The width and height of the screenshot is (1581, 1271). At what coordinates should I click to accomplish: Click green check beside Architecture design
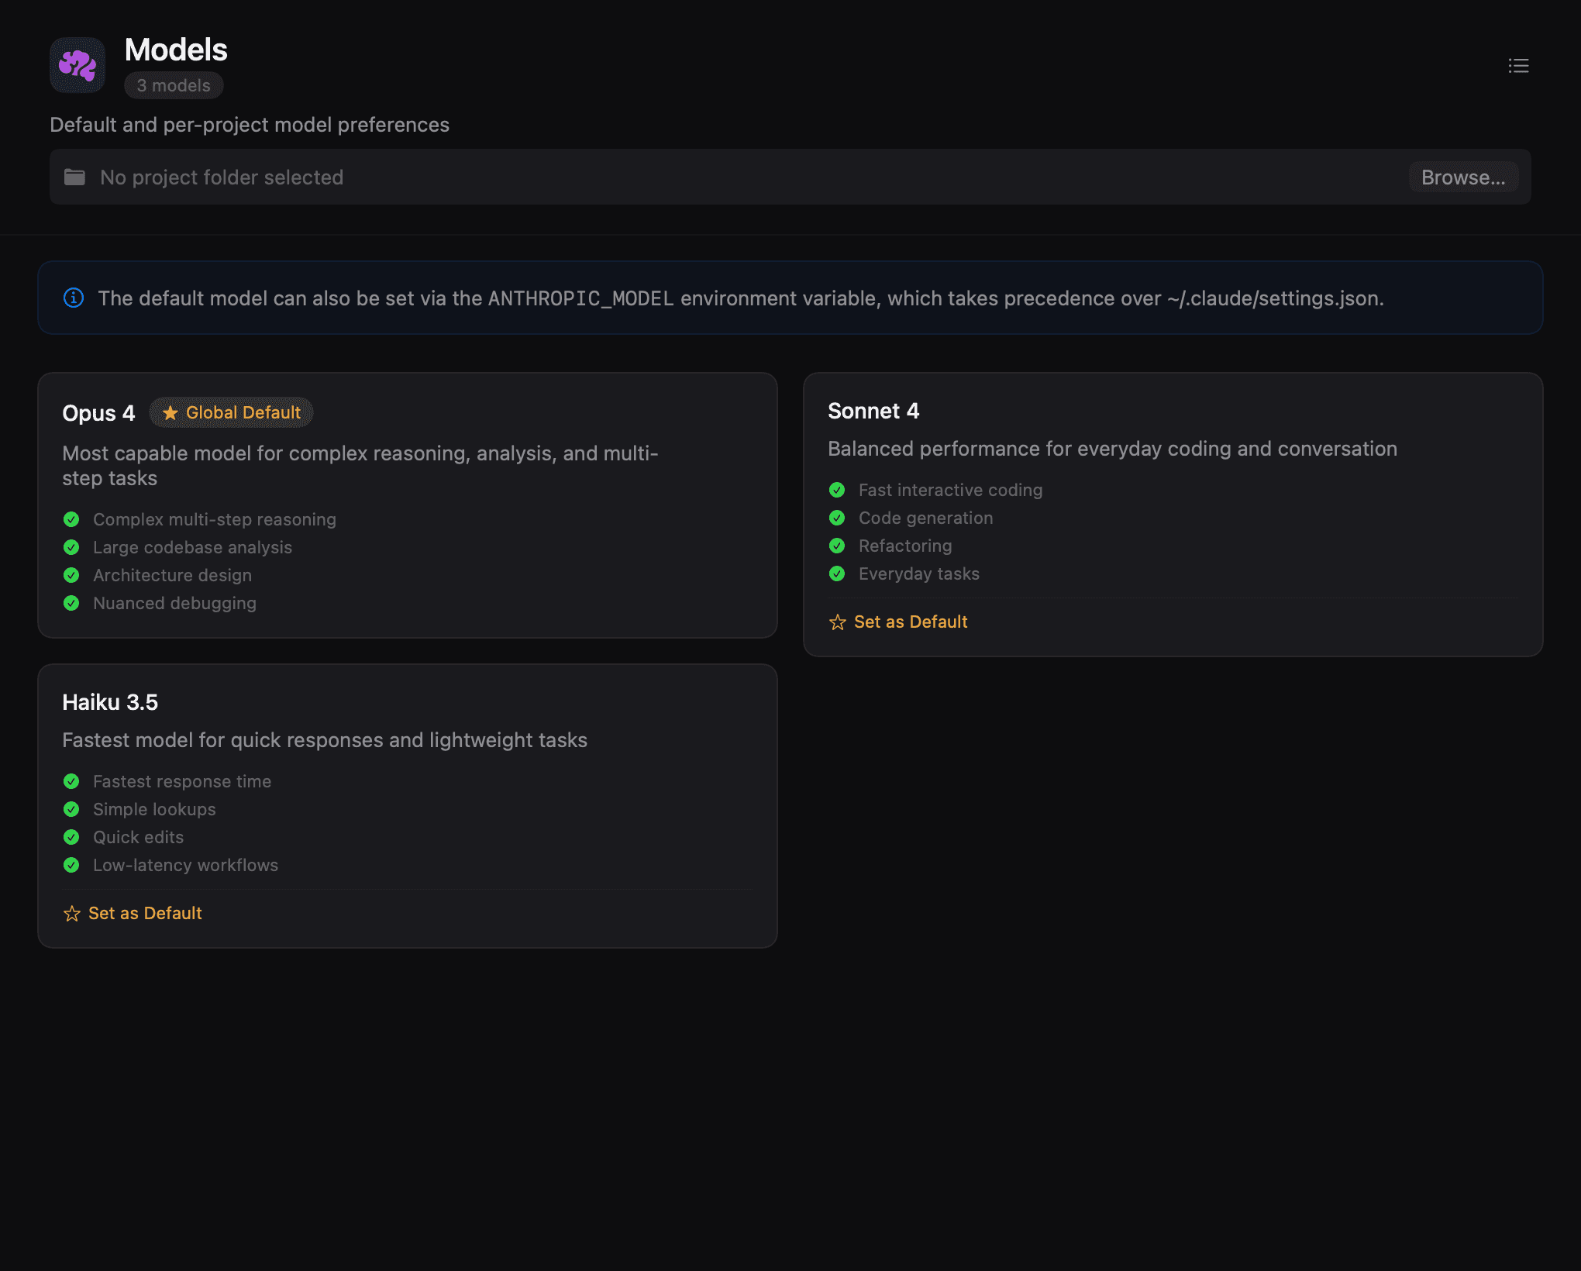click(71, 575)
